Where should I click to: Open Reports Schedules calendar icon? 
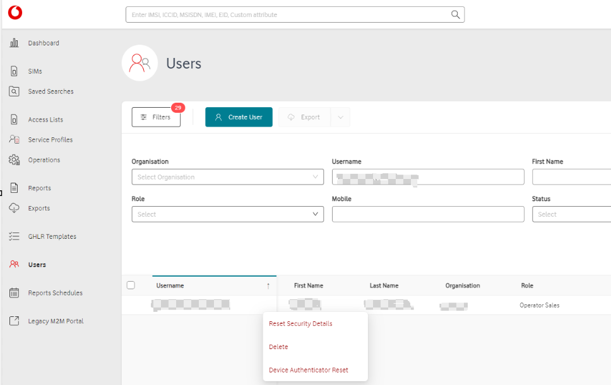14,293
